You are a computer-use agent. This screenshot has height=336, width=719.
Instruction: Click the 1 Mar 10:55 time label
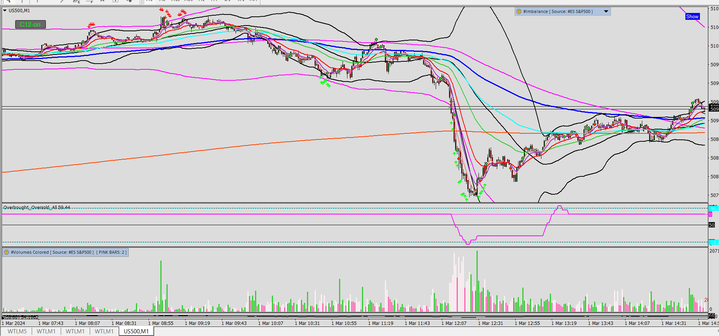[344, 323]
